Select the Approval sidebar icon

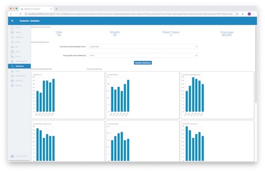(x=12, y=37)
